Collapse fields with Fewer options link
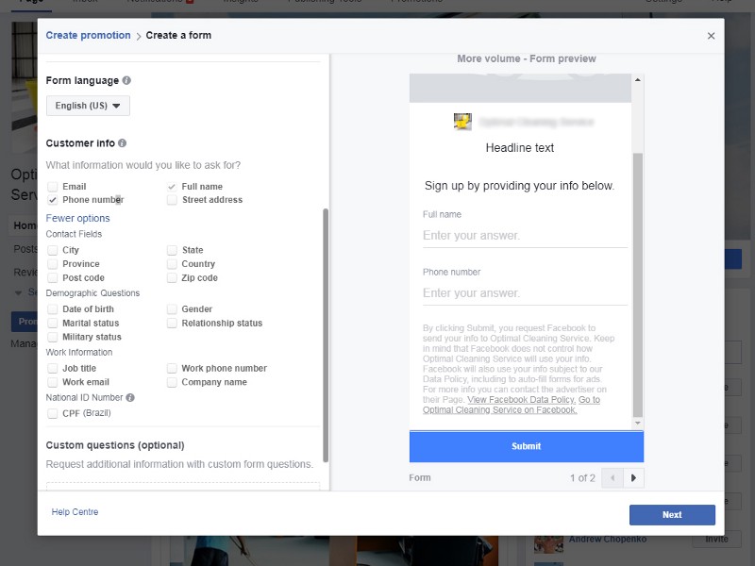Screen dimensions: 755x566 [77, 218]
